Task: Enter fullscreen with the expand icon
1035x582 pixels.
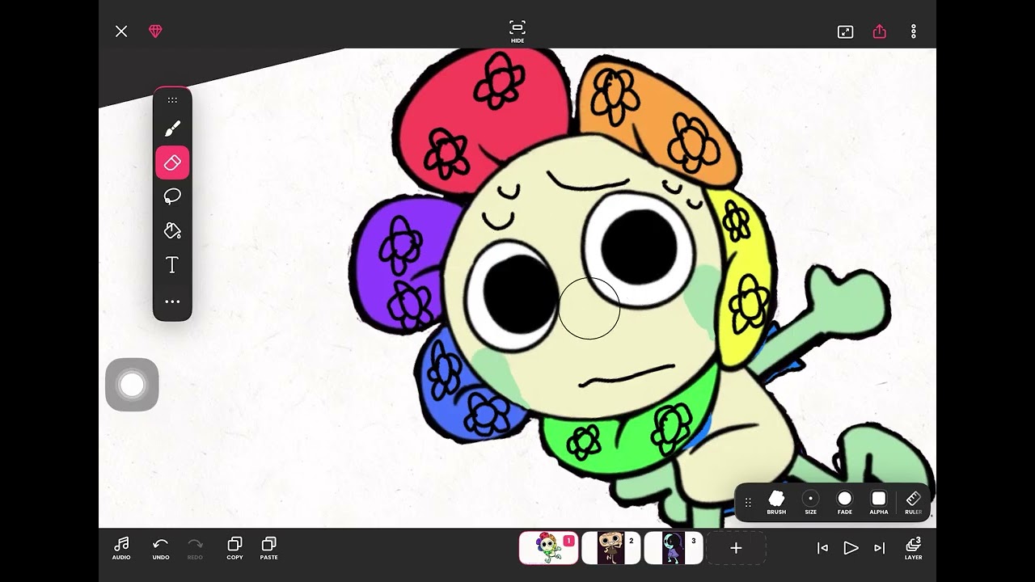Action: click(845, 32)
